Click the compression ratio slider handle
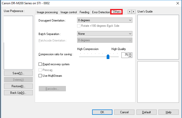The image size is (182, 118). click(x=108, y=57)
